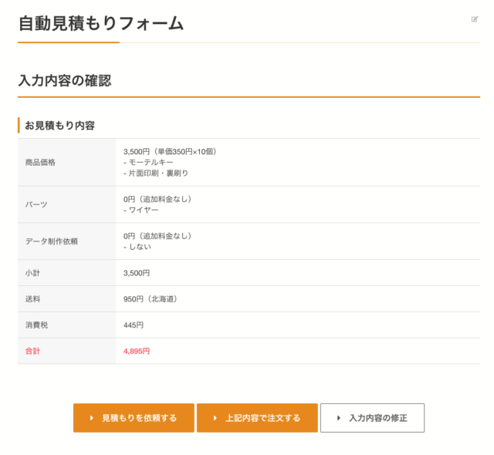Click the red total 4,895円
Screen dimensions: 494x455
click(137, 351)
